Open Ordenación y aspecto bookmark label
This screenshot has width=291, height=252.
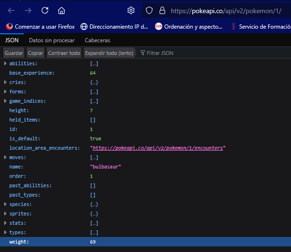(193, 27)
